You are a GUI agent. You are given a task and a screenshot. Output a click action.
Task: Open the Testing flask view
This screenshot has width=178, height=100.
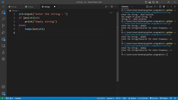[3, 52]
